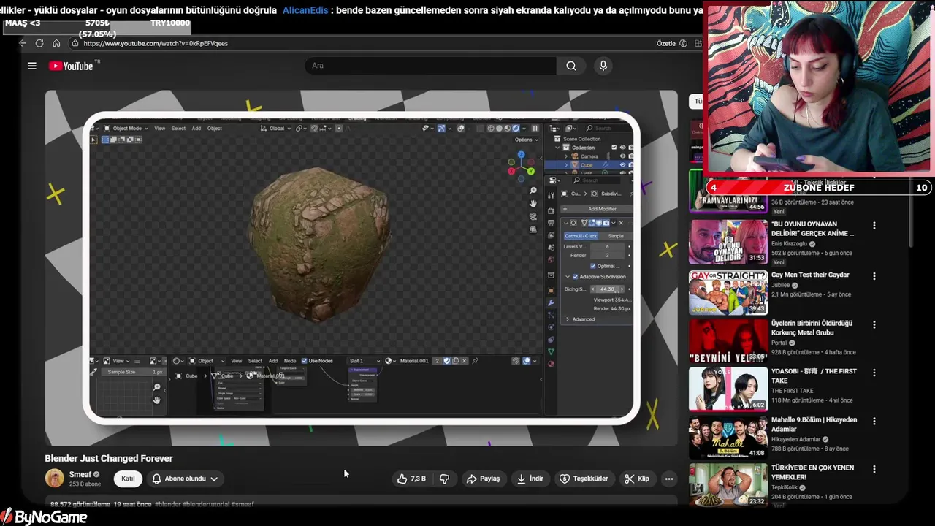935x526 pixels.
Task: Pin the node editor with the pin icon
Action: pos(476,361)
